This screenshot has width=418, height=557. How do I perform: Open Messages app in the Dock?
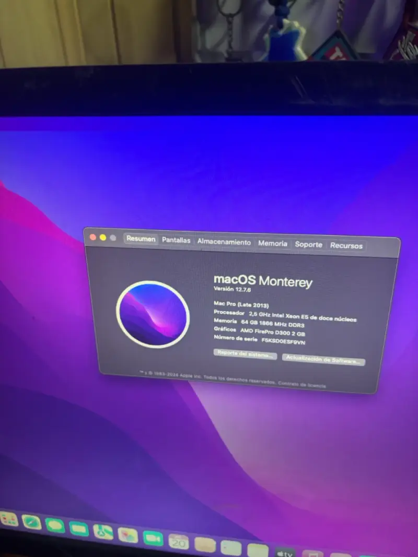tap(55, 526)
